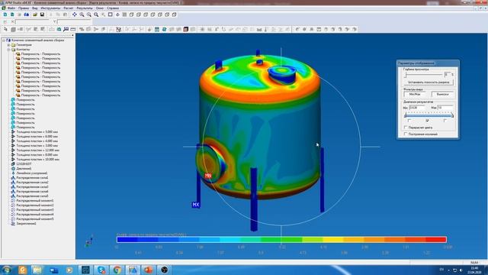
Task: Open Skype from the taskbar
Action: (101, 270)
